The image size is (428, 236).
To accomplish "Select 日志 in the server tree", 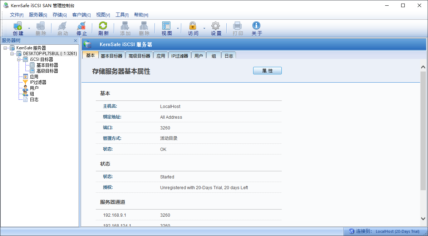I will click(x=34, y=99).
